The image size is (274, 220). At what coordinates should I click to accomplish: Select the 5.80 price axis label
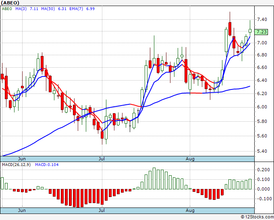[x=262, y=121]
